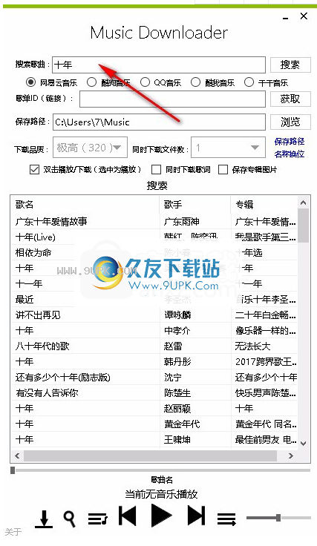This screenshot has height=546, width=317.
Task: Select song 最近
Action: 24,300
